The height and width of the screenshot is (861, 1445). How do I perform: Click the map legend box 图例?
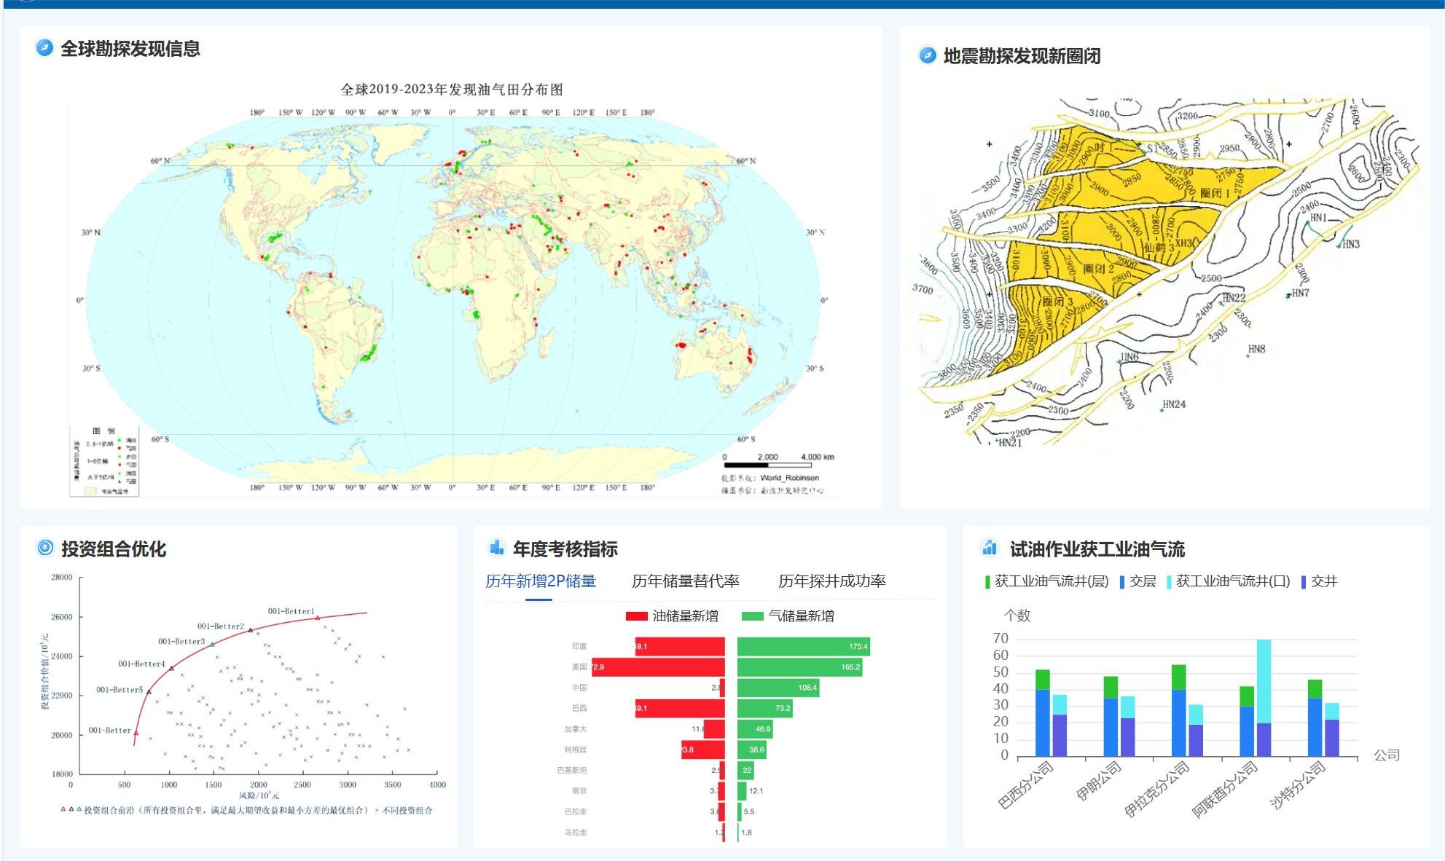point(104,461)
